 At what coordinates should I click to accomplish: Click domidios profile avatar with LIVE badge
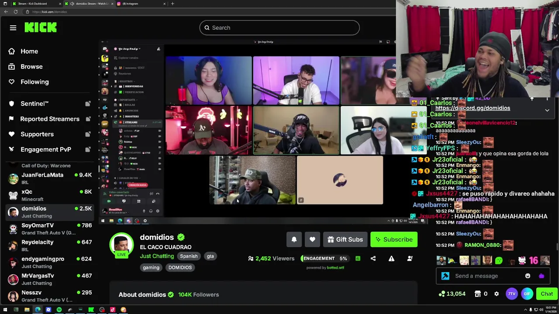tap(121, 245)
